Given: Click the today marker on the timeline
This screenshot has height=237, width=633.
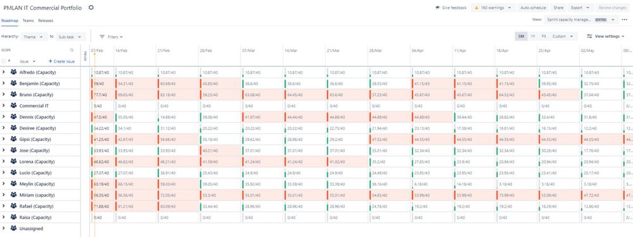Looking at the screenshot, I should click(94, 54).
